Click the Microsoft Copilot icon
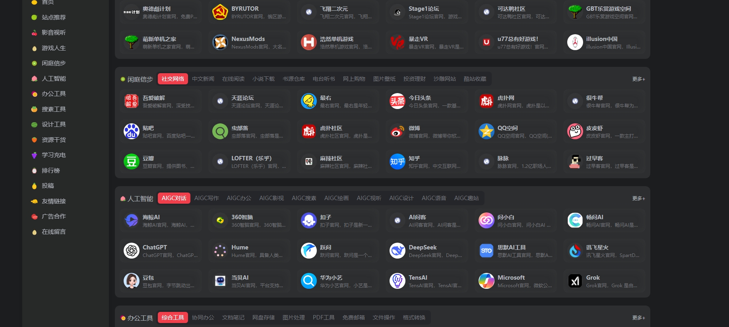The height and width of the screenshot is (327, 729). [486, 281]
